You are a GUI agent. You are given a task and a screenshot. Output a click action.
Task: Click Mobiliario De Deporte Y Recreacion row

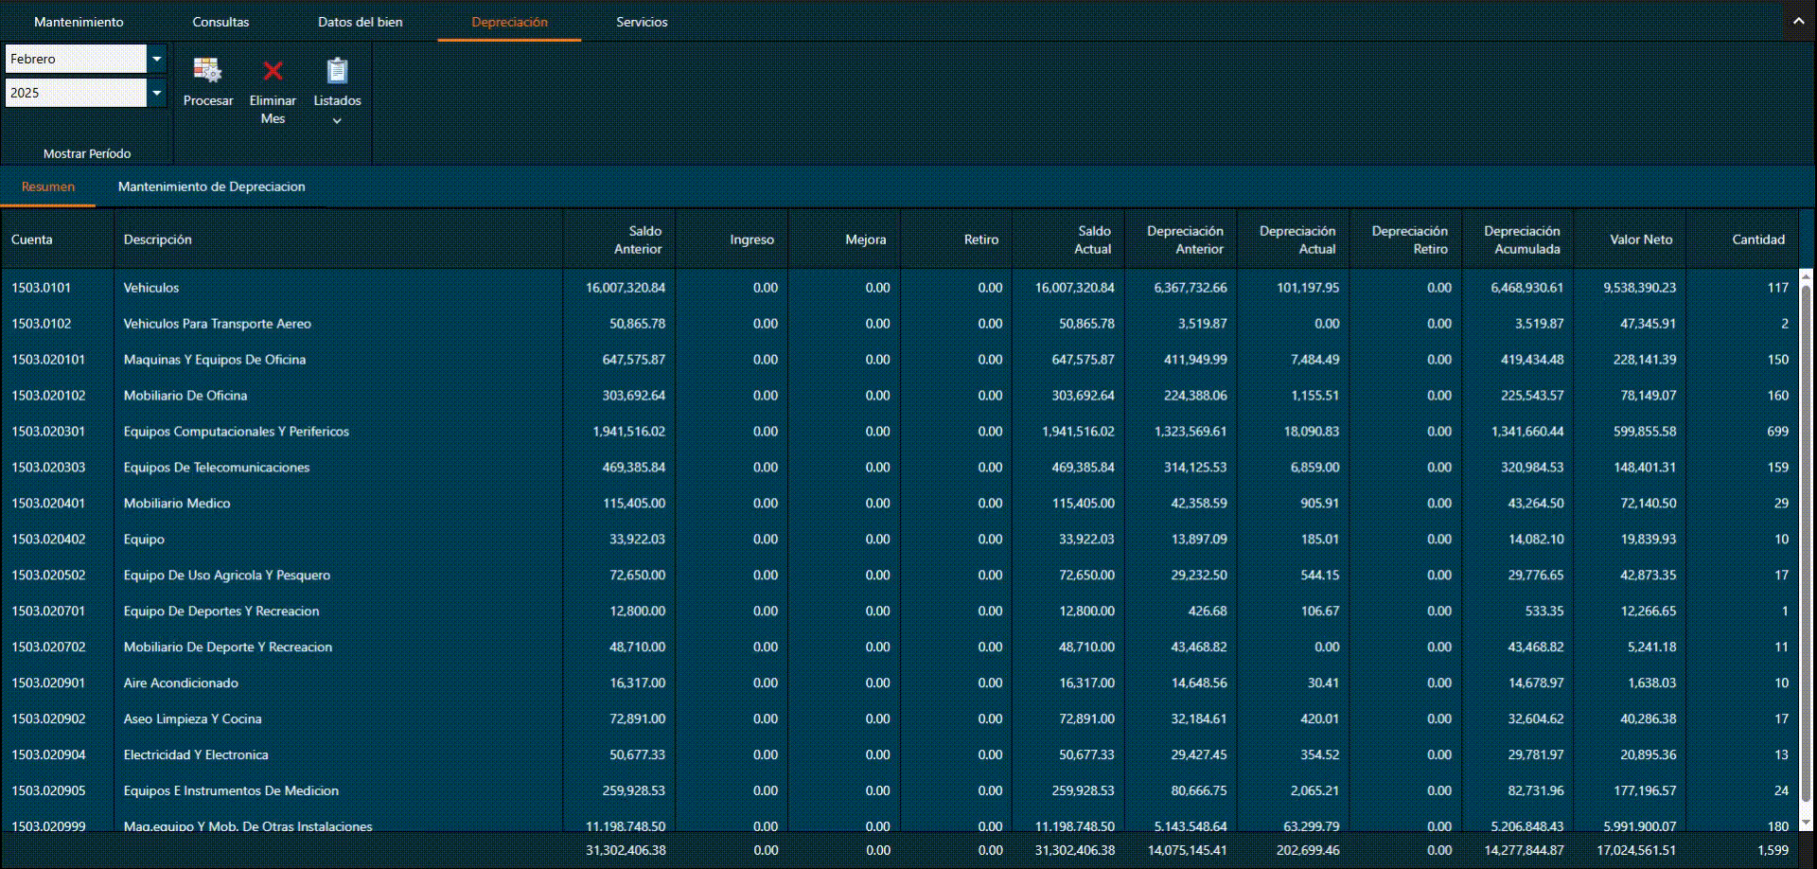click(x=899, y=647)
